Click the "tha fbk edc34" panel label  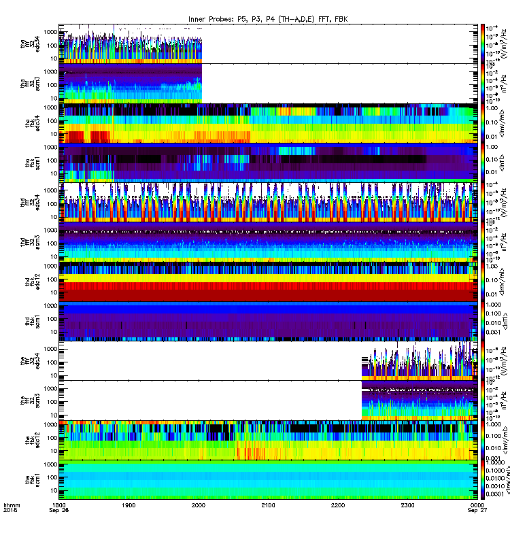33,123
